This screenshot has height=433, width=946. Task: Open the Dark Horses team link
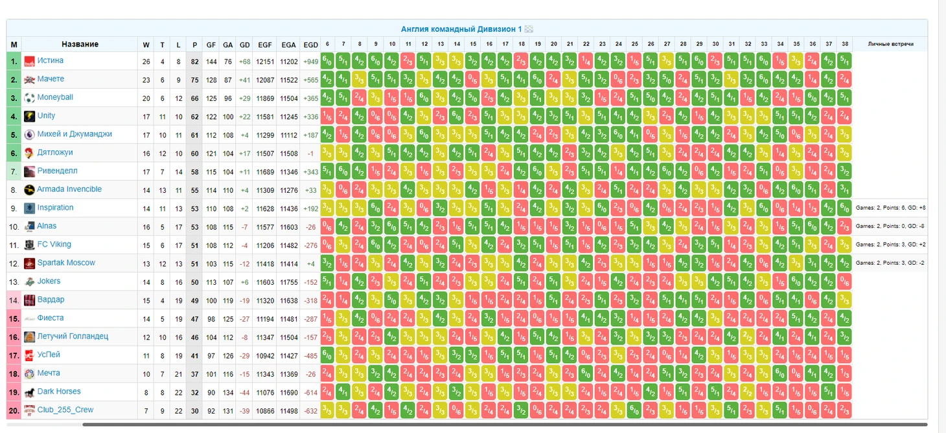pyautogui.click(x=59, y=392)
